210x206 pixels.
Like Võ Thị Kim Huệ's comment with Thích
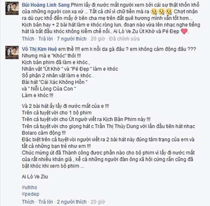click(x=28, y=202)
